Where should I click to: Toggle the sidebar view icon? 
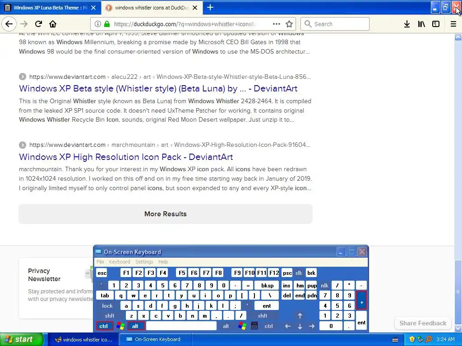pyautogui.click(x=436, y=24)
